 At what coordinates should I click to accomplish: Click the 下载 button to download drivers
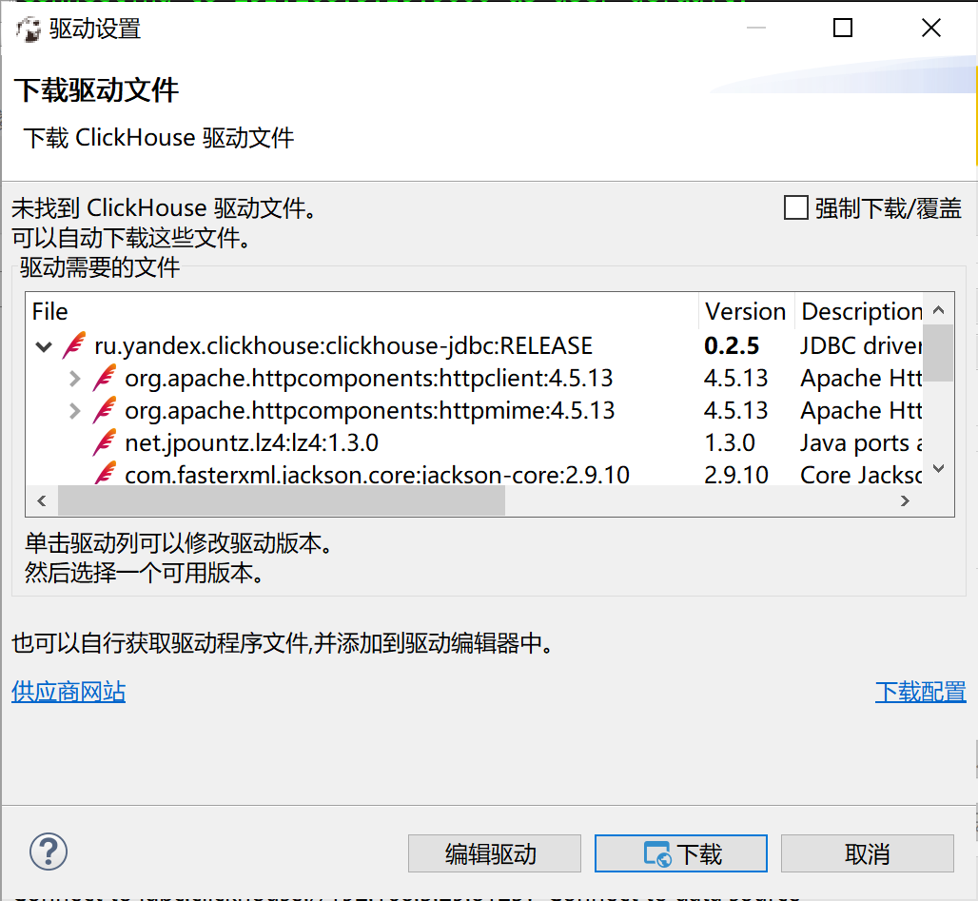[681, 853]
